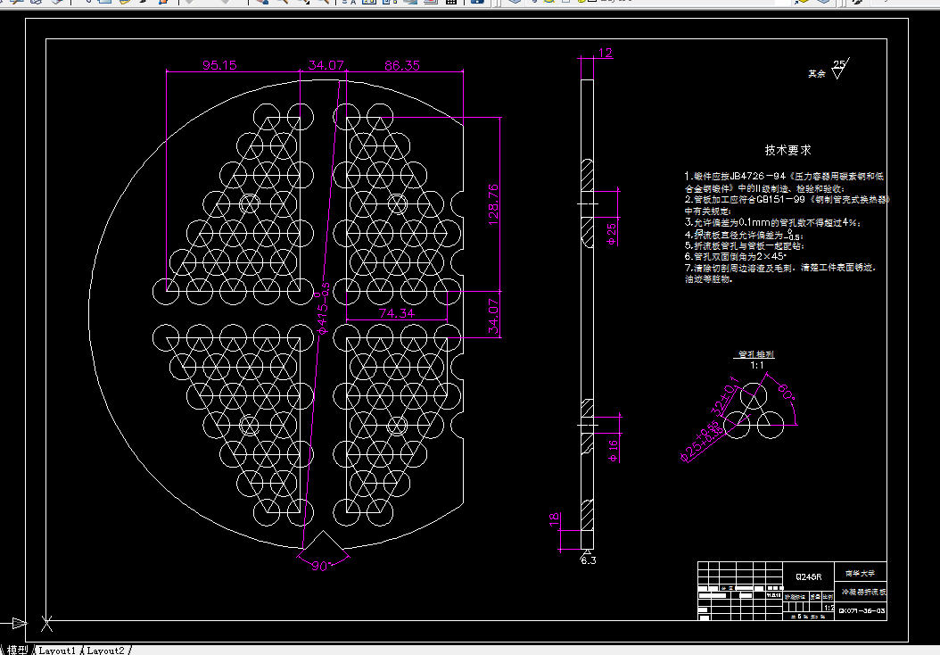
Task: Open the Layout2 tab
Action: tap(105, 651)
